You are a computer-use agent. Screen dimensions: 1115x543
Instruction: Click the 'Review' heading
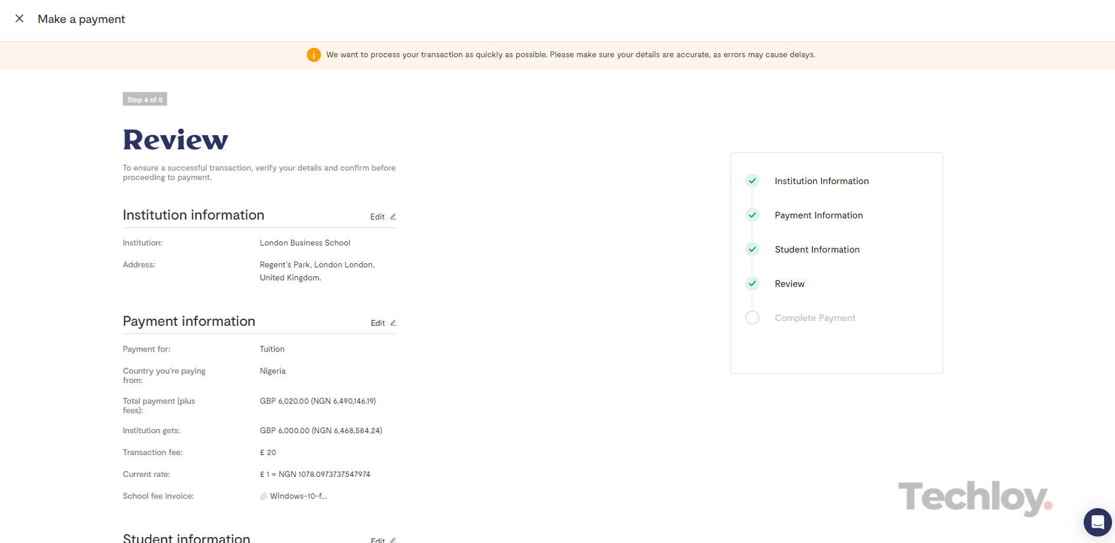pyautogui.click(x=175, y=140)
